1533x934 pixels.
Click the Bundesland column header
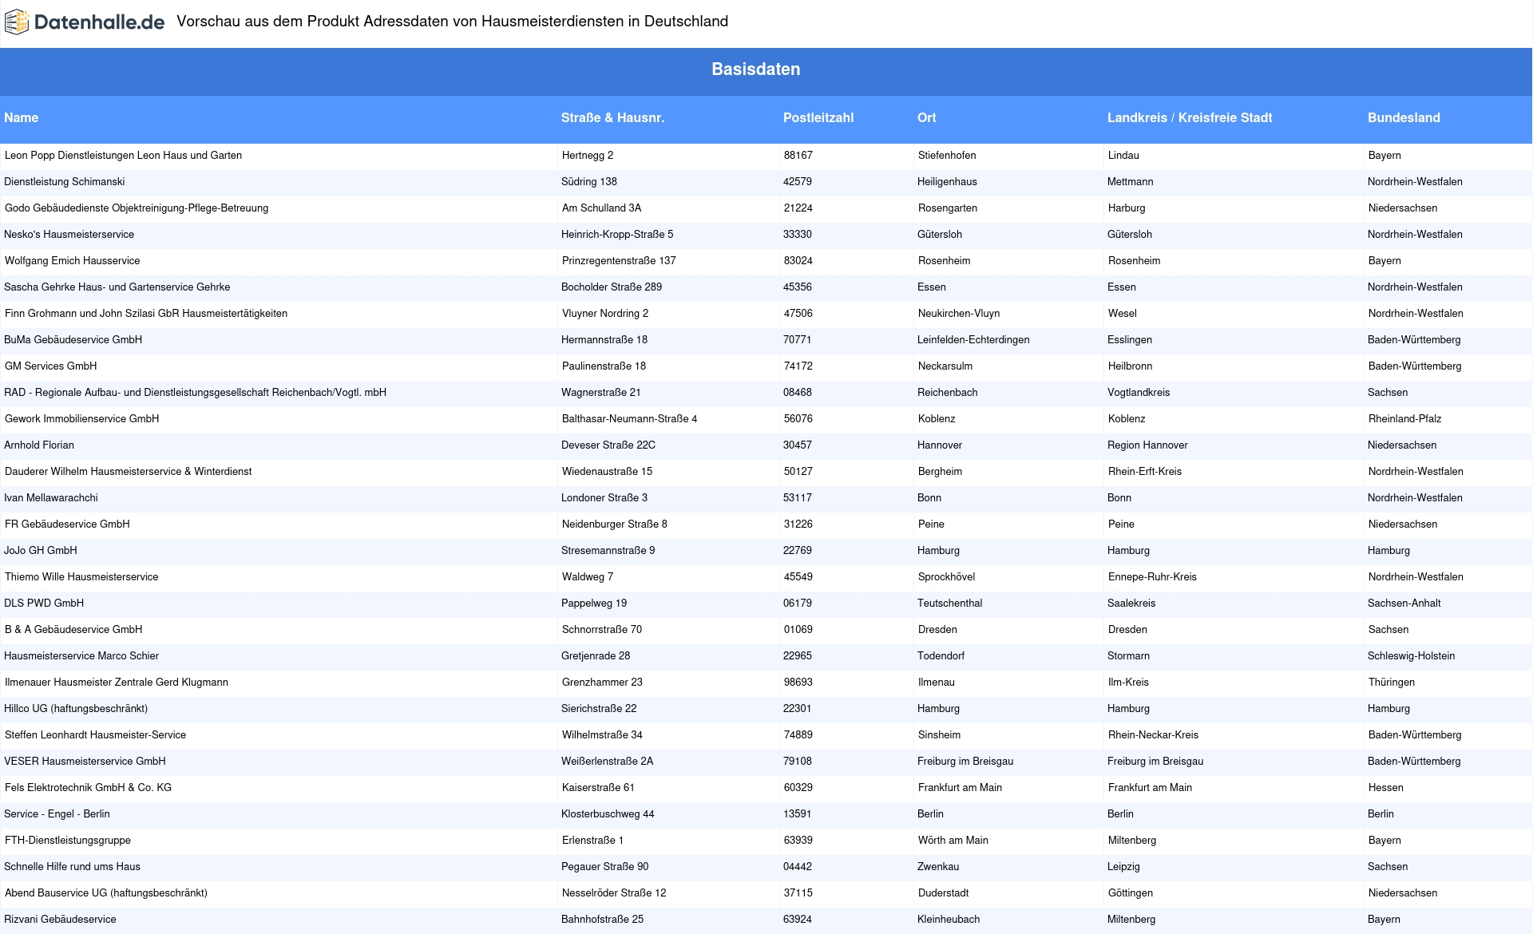1404,117
